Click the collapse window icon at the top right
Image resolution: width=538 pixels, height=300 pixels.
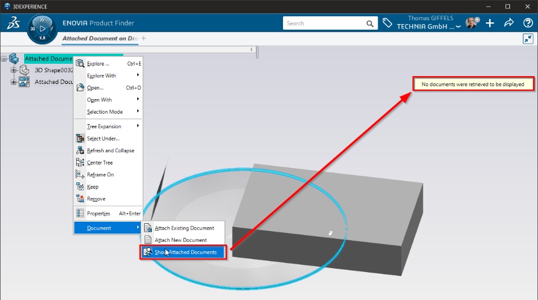coord(528,39)
